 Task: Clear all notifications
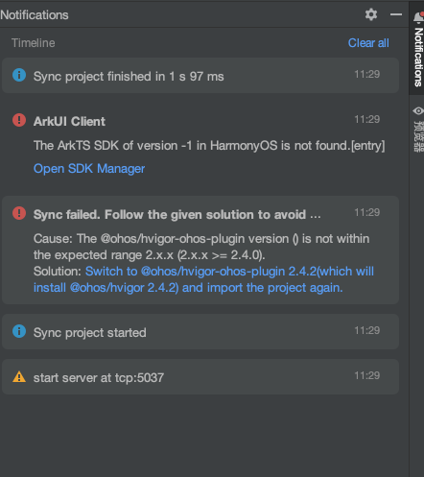tap(368, 43)
